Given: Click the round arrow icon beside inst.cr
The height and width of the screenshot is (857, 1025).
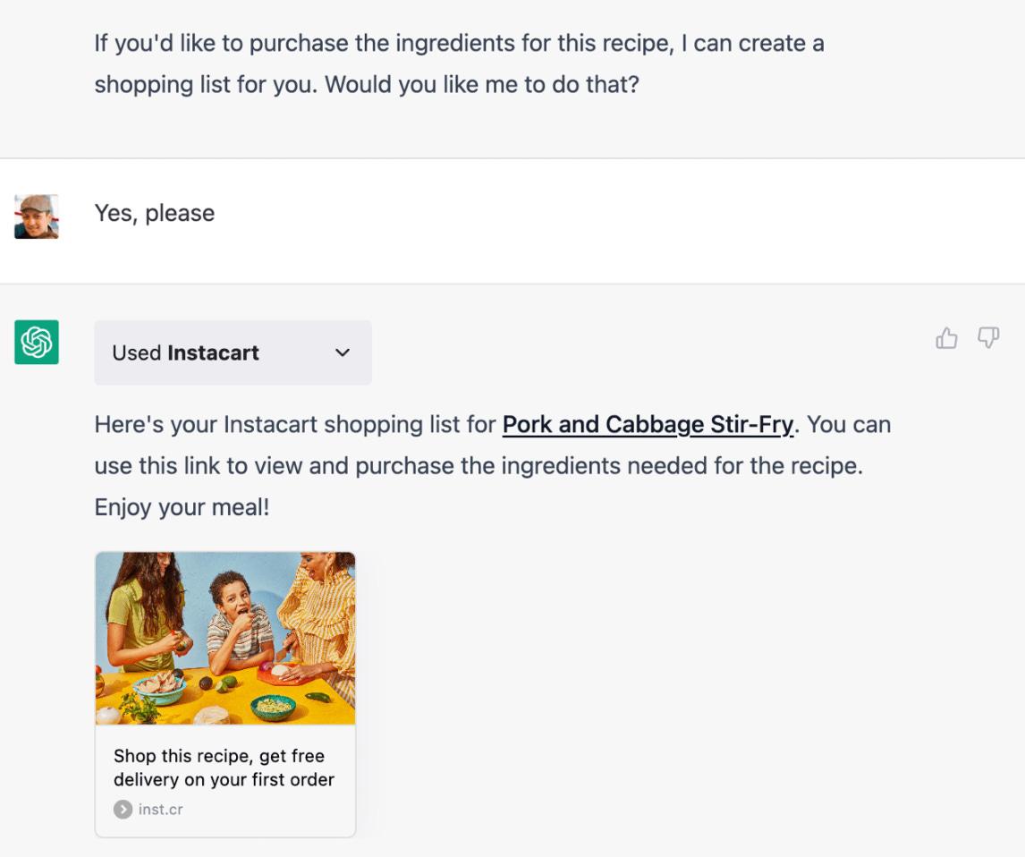Looking at the screenshot, I should (x=123, y=810).
